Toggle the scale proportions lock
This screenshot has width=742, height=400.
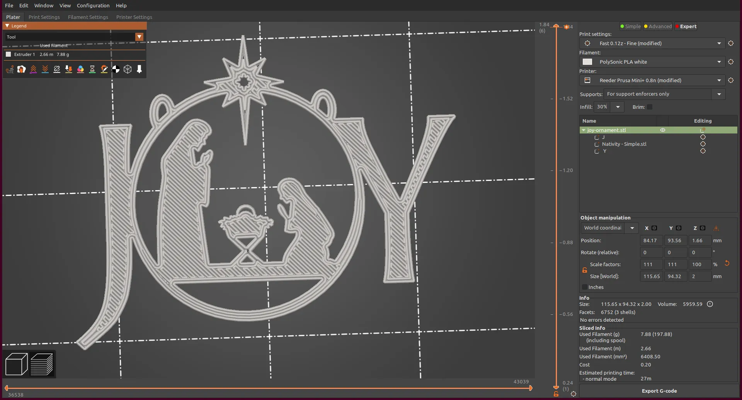585,270
